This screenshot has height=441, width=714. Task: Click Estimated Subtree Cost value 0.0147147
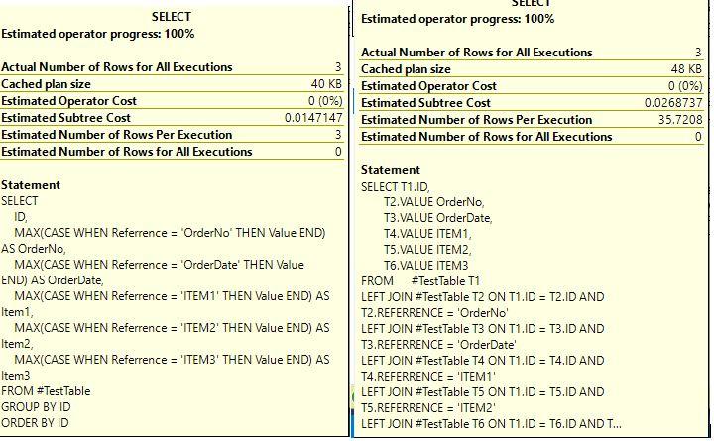[x=313, y=118]
